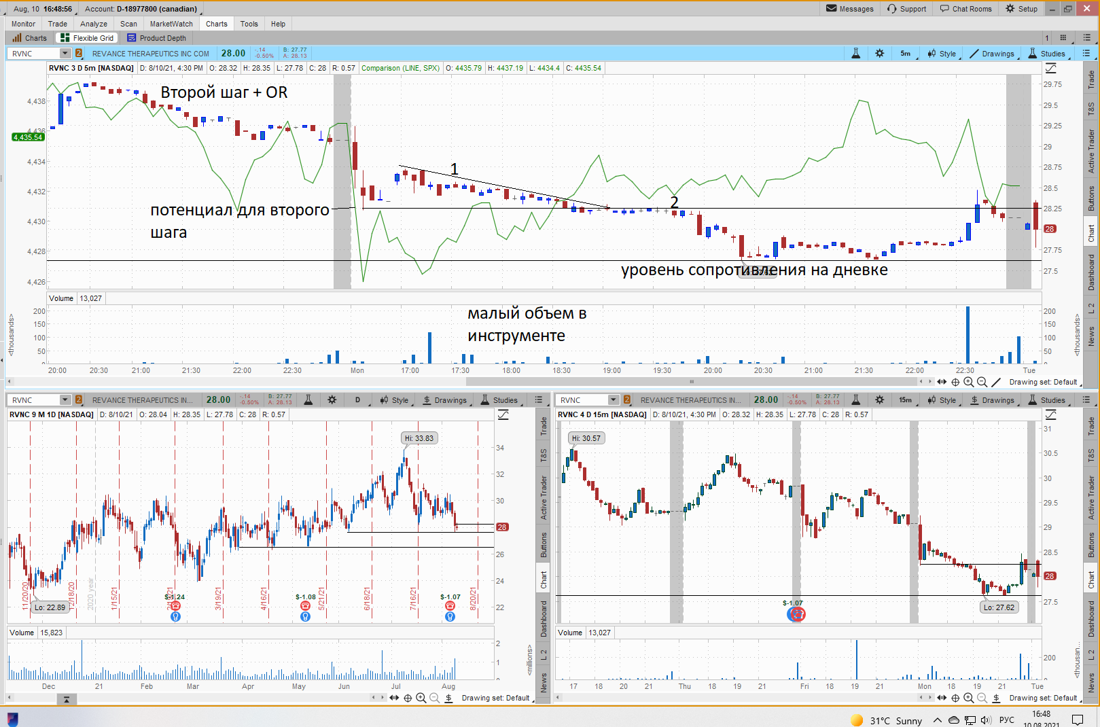The width and height of the screenshot is (1100, 727).
Task: Click the indicator curve icon on top chart header
Action: point(1051,68)
